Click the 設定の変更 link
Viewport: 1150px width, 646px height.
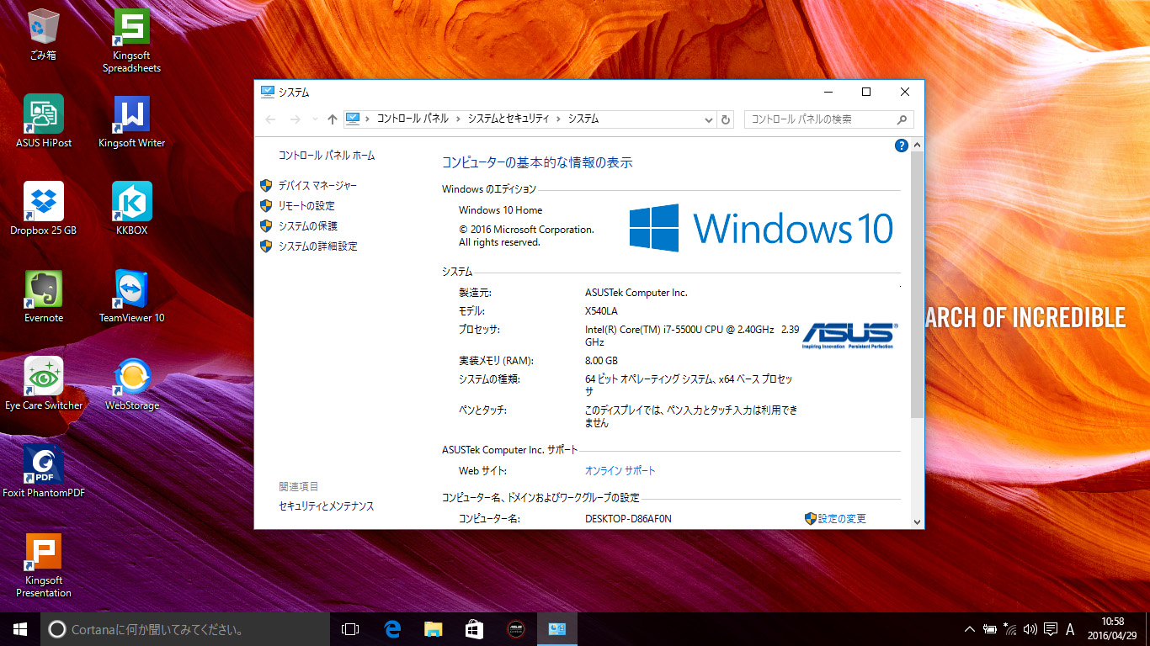click(x=842, y=519)
